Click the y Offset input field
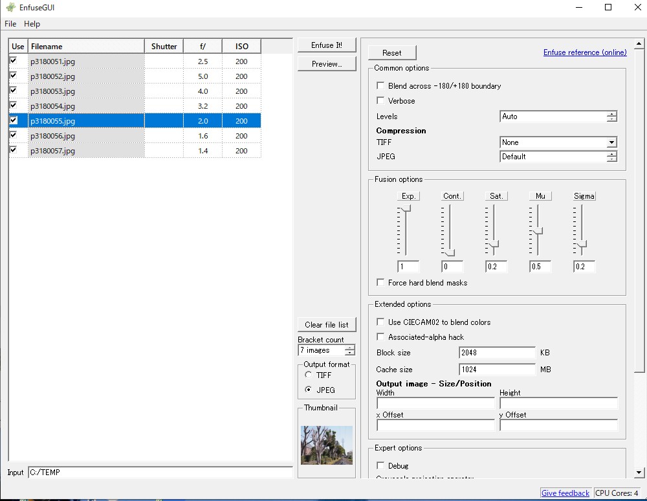Viewport: 647px width, 501px height. [x=559, y=425]
